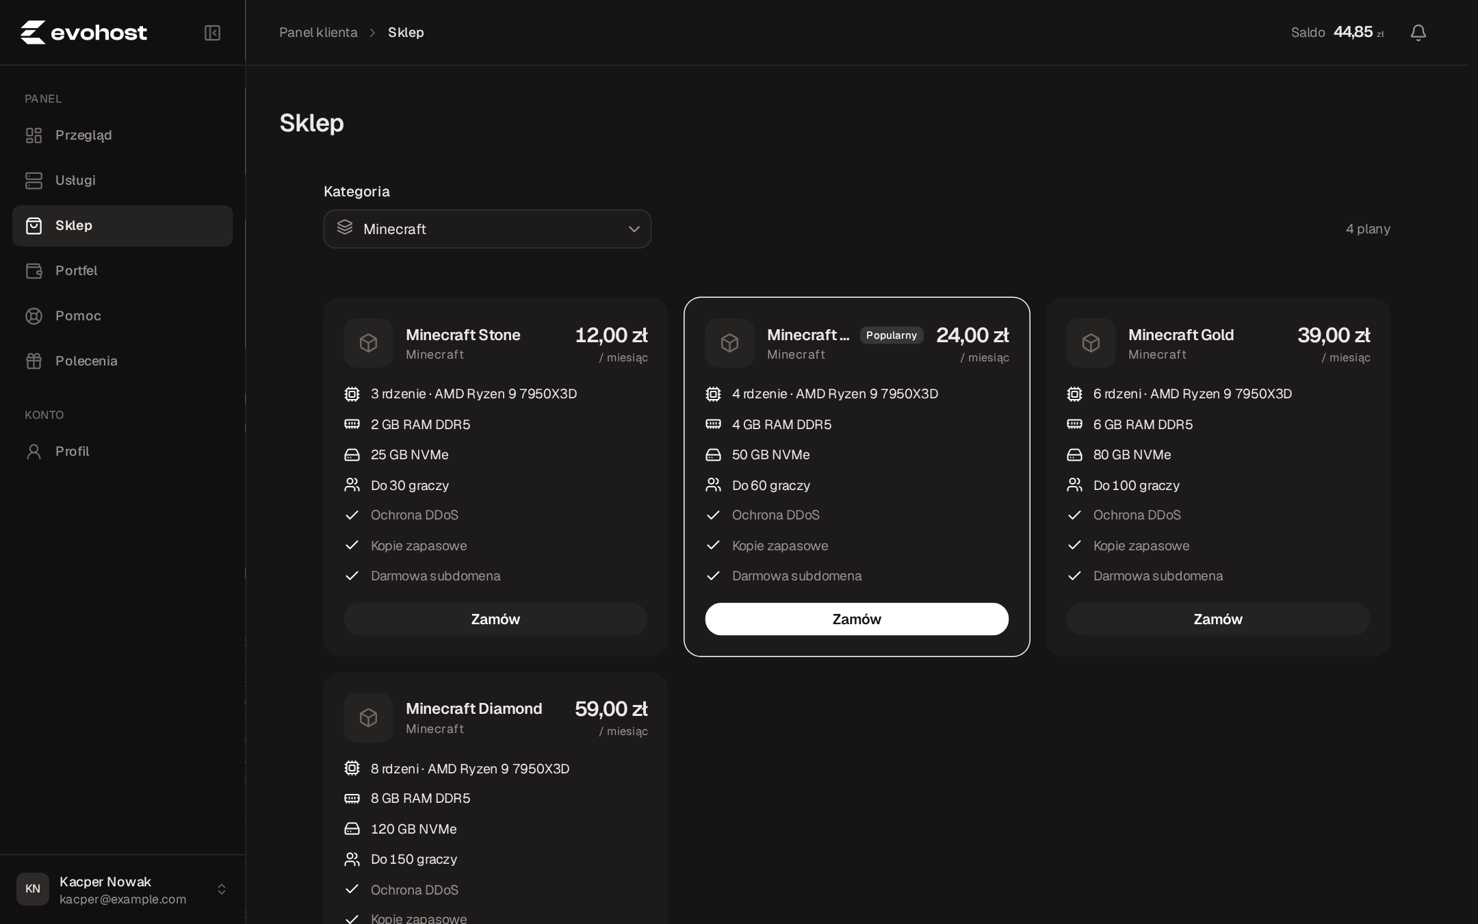Click the Minecraft Gold cube icon
Image resolution: width=1478 pixels, height=924 pixels.
[1091, 343]
